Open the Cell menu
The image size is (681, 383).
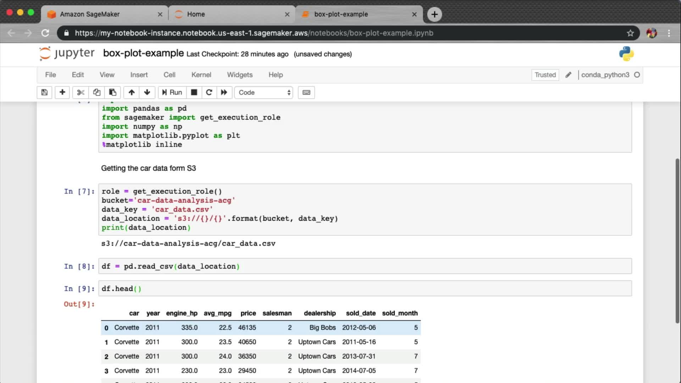[x=169, y=75]
